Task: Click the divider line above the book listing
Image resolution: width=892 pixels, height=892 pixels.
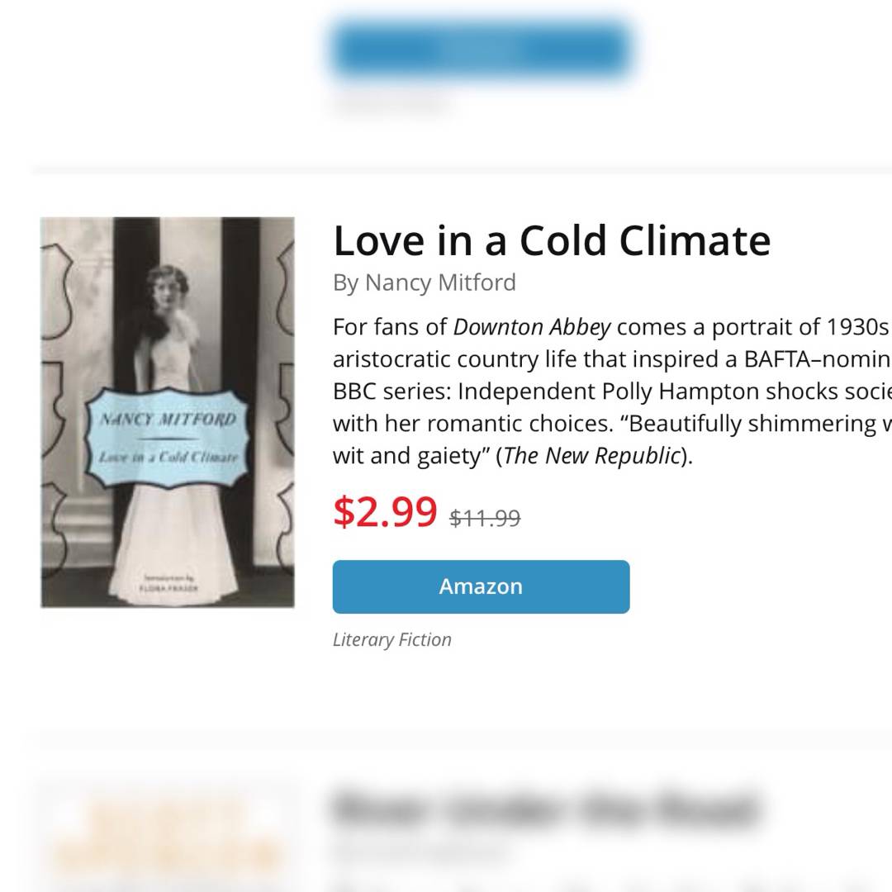Action: (463, 170)
